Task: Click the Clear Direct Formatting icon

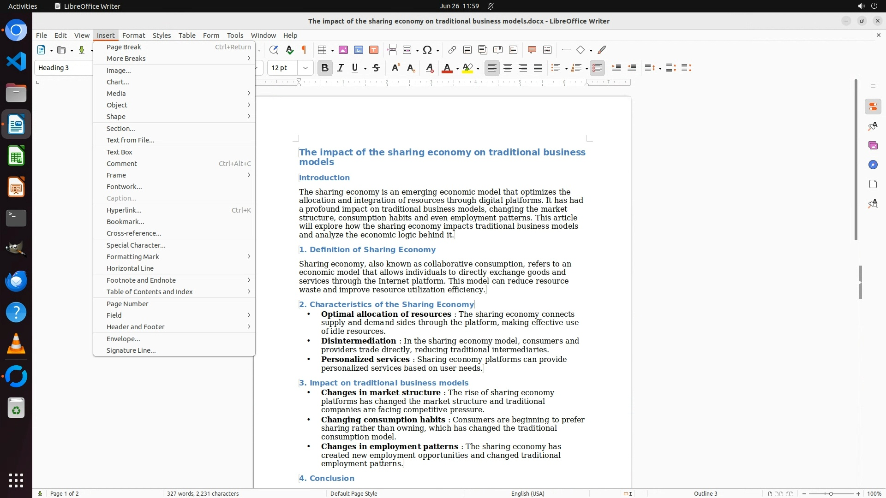Action: click(x=429, y=68)
